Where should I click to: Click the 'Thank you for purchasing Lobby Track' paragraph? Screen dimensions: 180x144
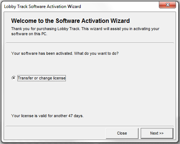click(x=85, y=31)
